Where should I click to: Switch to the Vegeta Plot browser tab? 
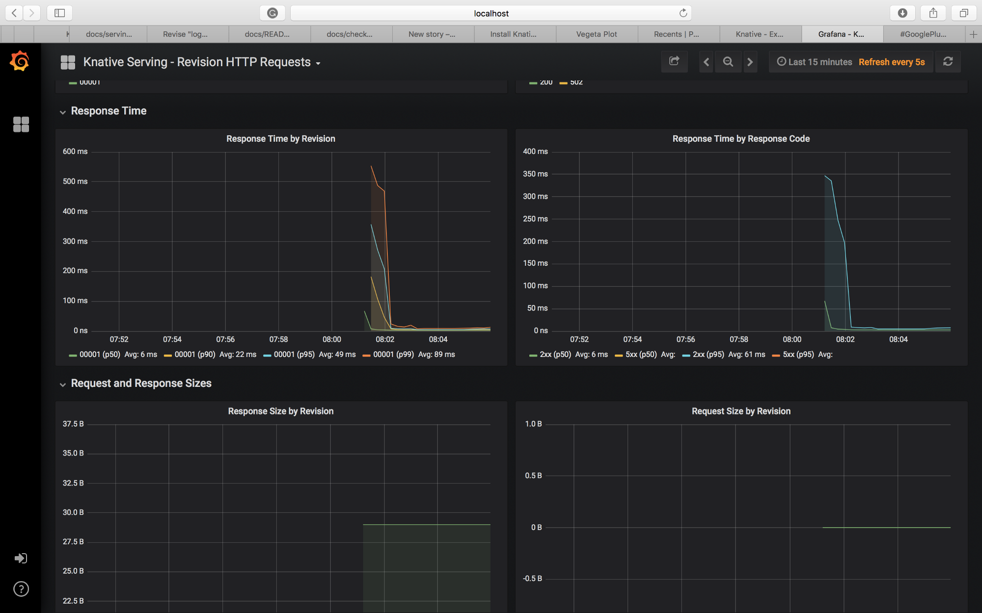[596, 34]
